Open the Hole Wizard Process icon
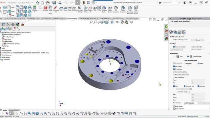 (136, 10)
